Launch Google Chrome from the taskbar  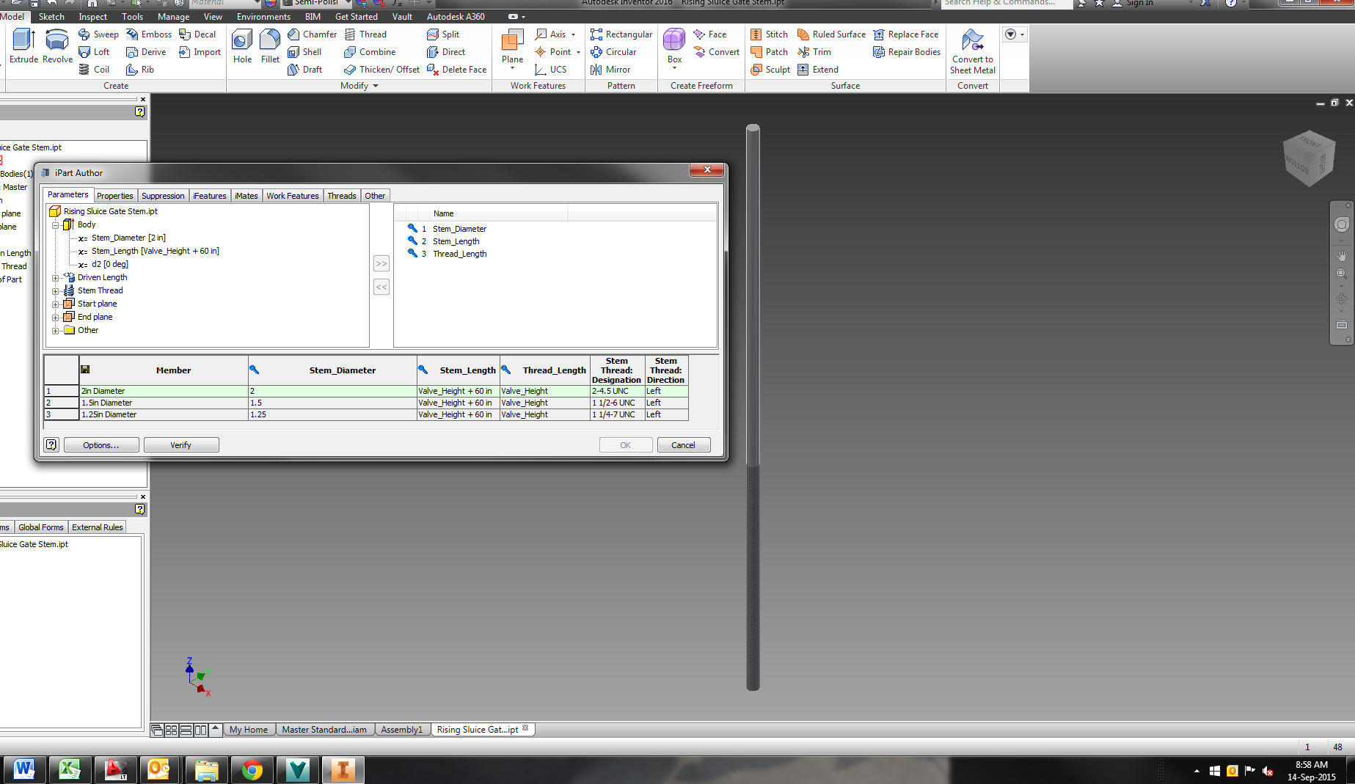tap(252, 769)
